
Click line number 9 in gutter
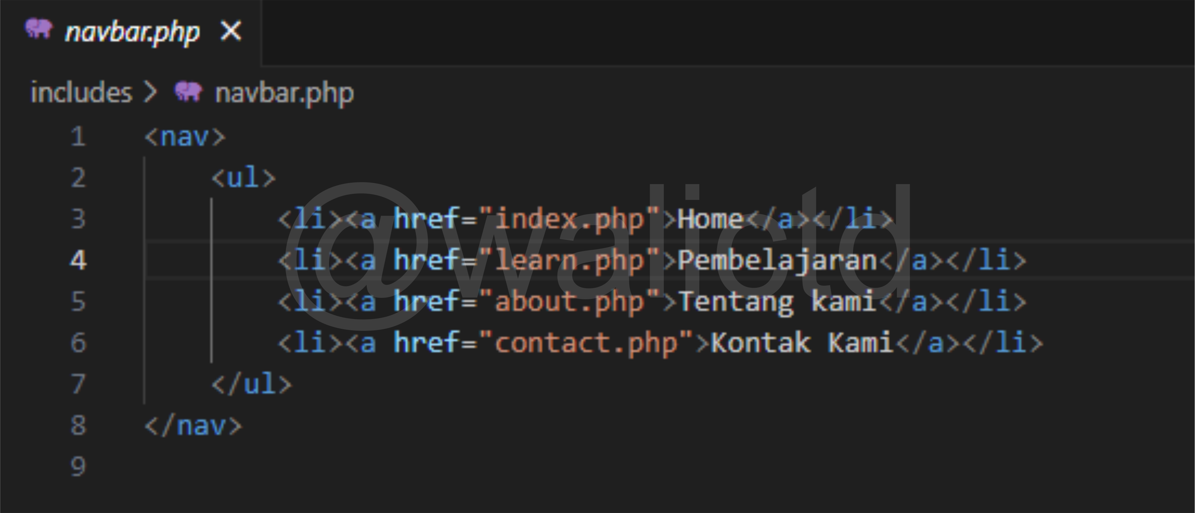[x=78, y=466]
